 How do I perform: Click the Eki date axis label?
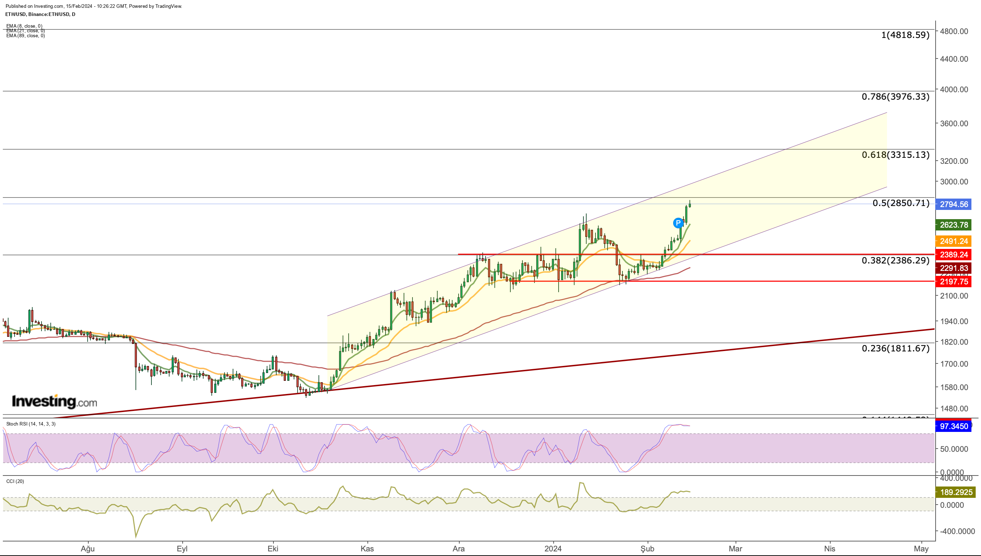pos(273,549)
